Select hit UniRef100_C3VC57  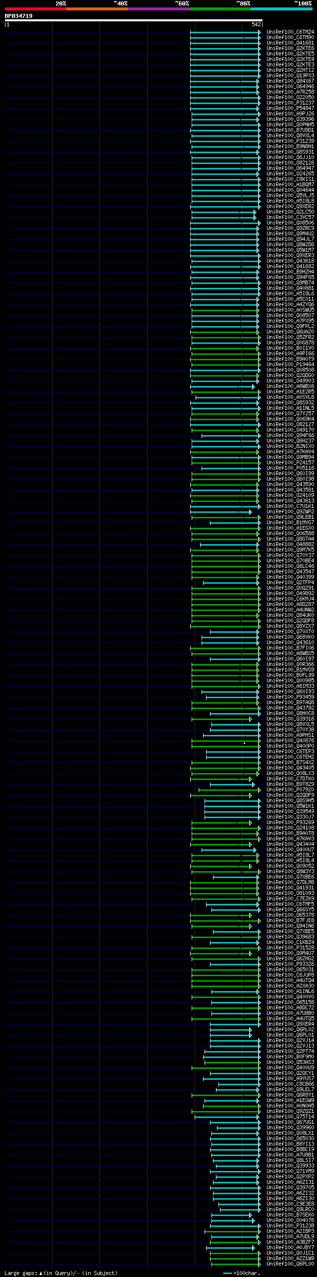(290, 218)
